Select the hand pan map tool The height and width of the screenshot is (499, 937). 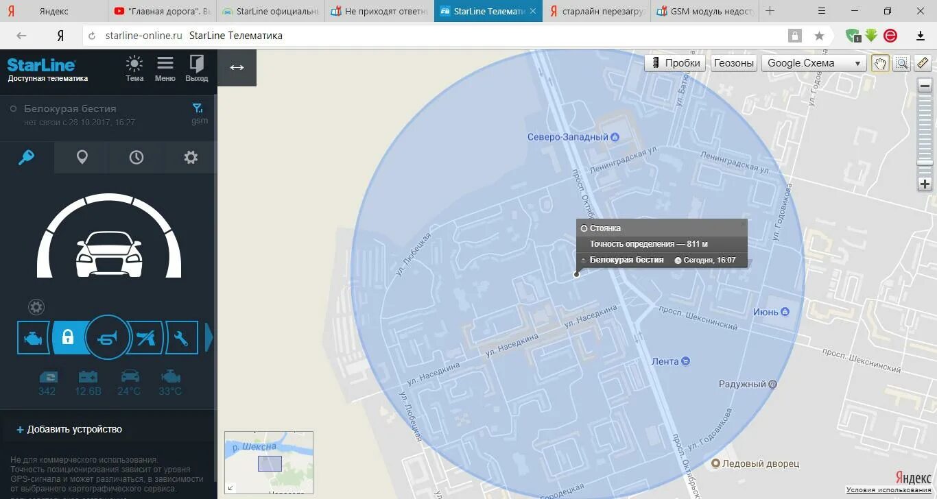(x=879, y=63)
